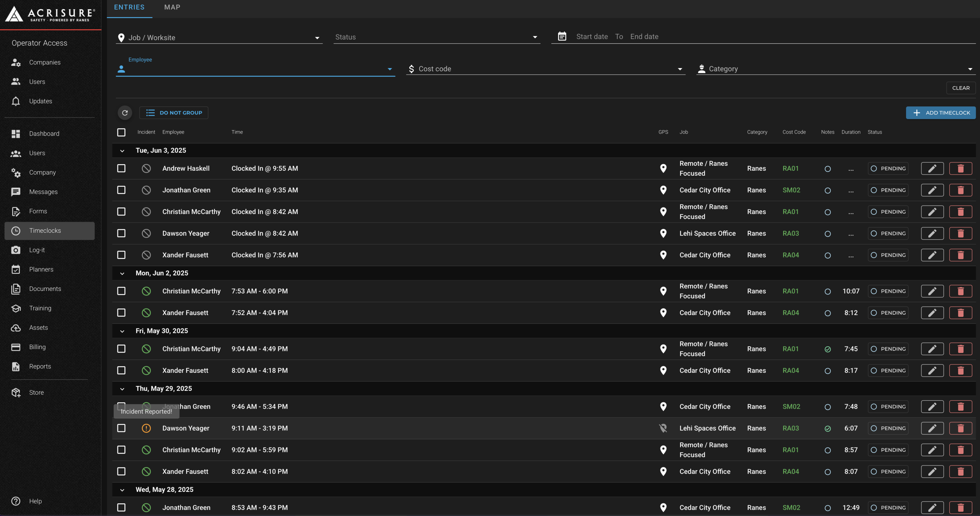Open the Job / Worksite dropdown
The height and width of the screenshot is (516, 980).
click(219, 38)
